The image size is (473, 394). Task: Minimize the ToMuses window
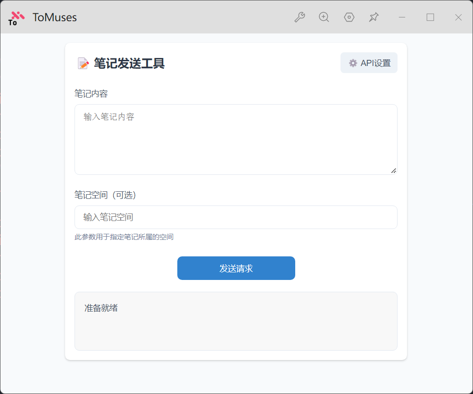tap(402, 17)
